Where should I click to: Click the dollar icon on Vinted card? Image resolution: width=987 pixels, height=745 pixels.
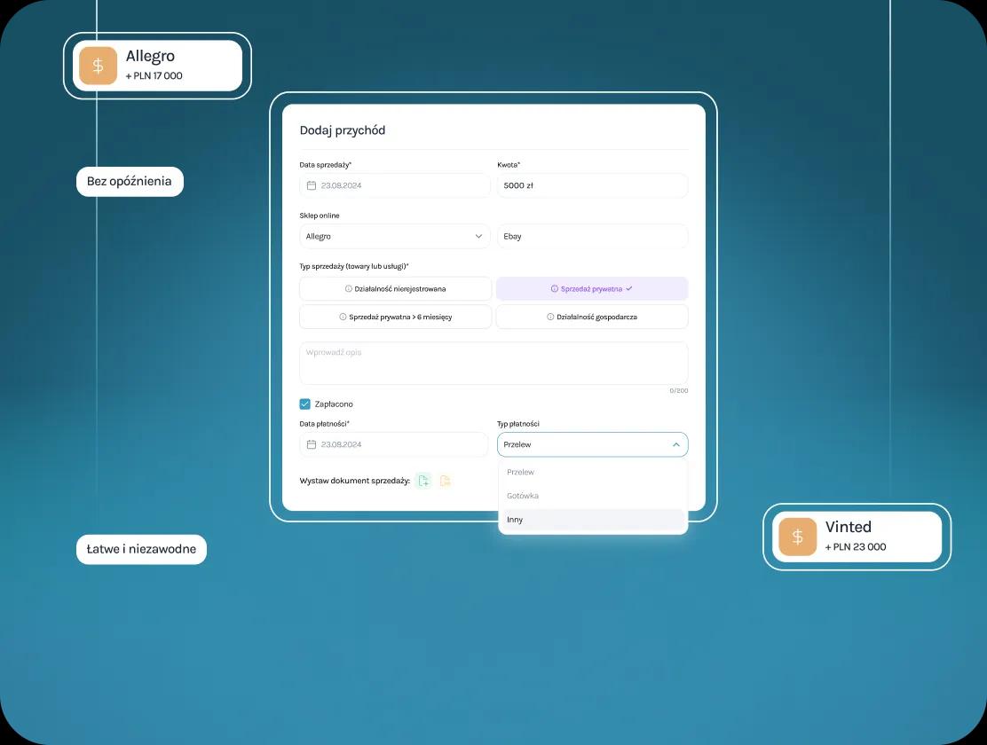tap(797, 537)
